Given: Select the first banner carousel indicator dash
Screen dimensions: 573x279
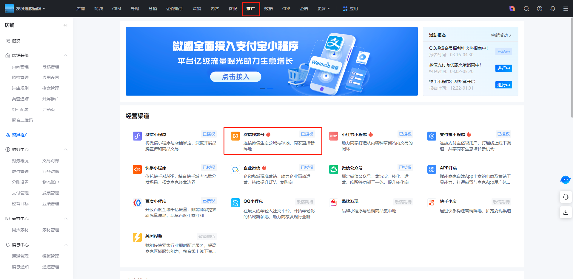Looking at the screenshot, I should [263, 88].
